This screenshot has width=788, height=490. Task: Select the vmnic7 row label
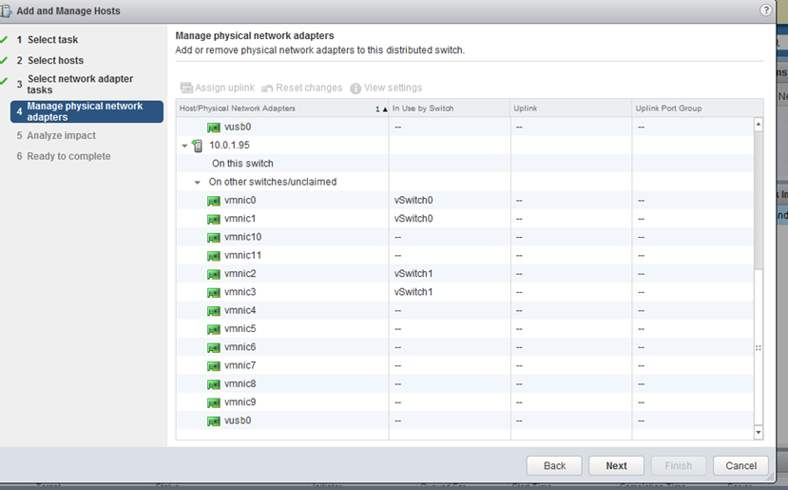click(240, 365)
